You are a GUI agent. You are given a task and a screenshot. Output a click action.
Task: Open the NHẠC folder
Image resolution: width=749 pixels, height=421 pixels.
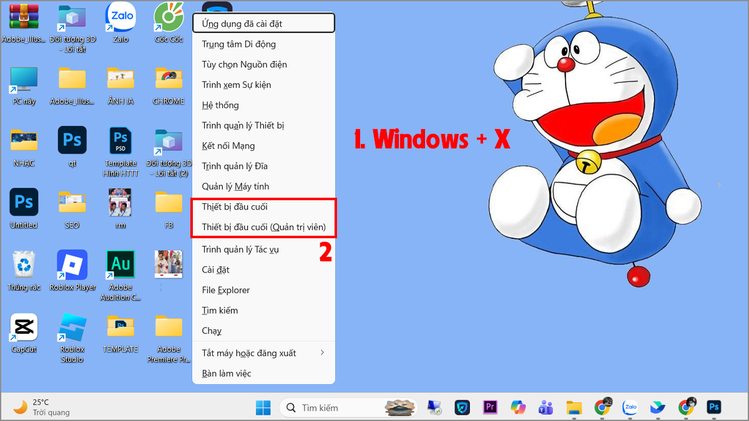pos(24,148)
